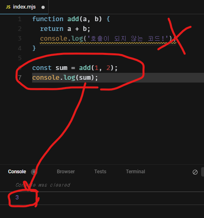Image resolution: width=204 pixels, height=218 pixels.
Task: Click line number 7 in the gutter
Action: (x=20, y=77)
